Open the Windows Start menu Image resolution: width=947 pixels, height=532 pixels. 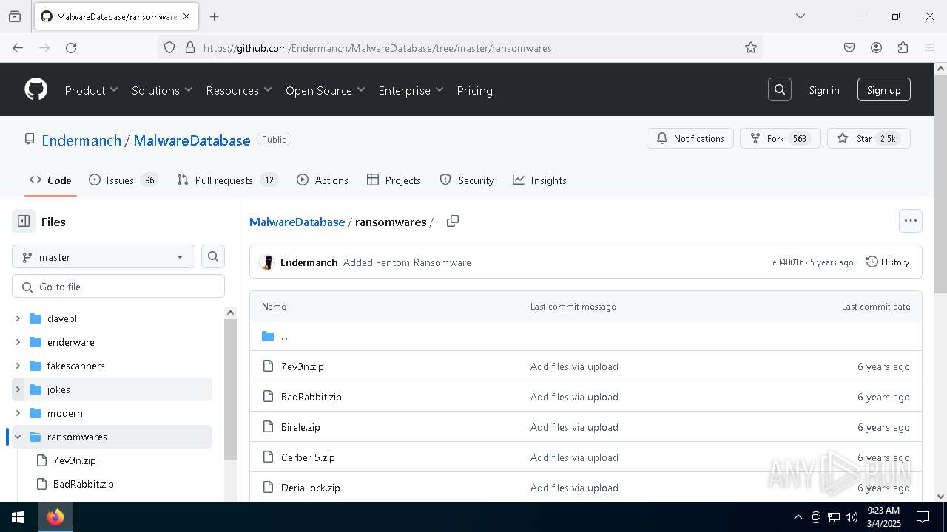(x=18, y=517)
